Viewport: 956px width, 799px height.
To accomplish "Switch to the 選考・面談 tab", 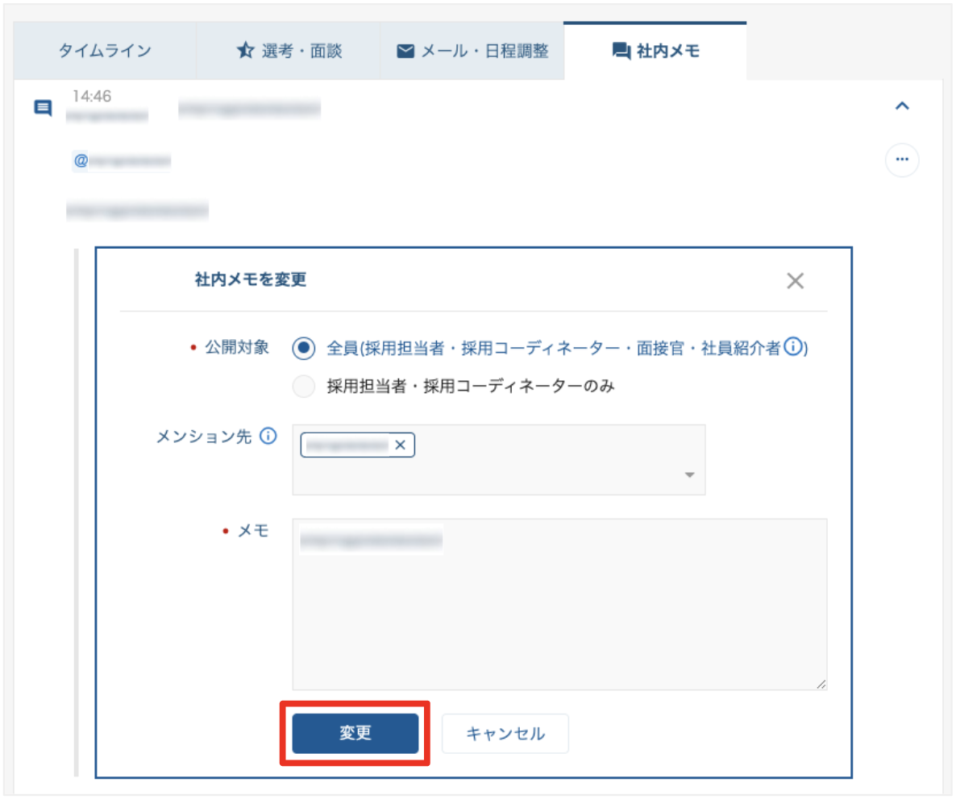I will pos(289,51).
